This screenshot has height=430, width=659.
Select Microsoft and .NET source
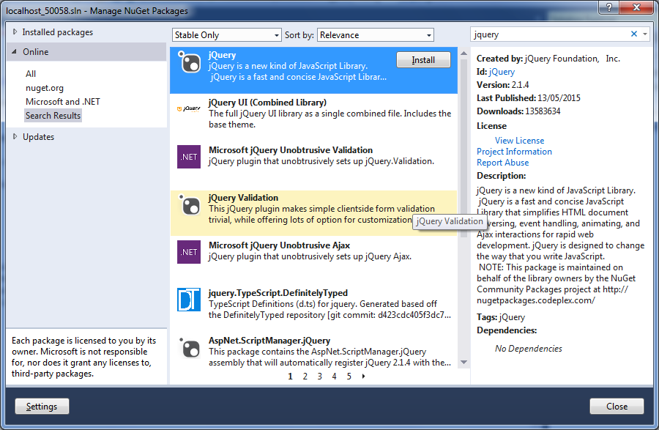[x=63, y=102]
